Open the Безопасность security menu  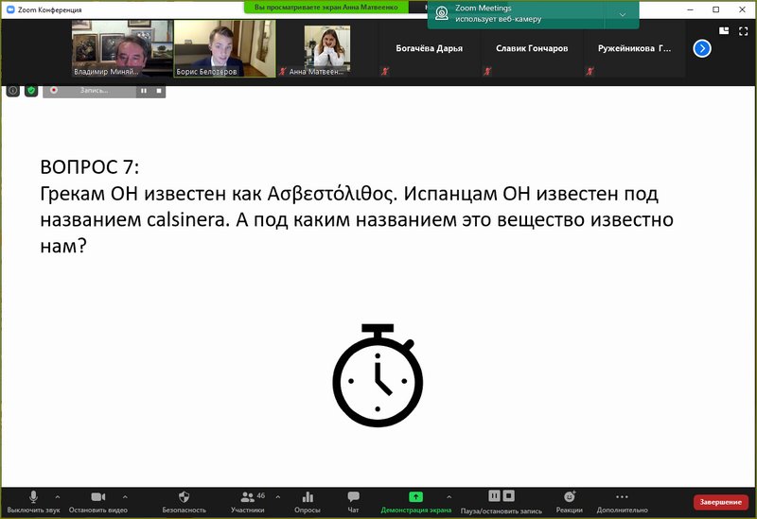coord(184,502)
